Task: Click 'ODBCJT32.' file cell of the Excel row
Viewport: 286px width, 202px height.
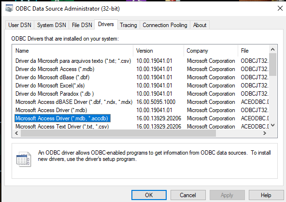Action: pos(255,86)
